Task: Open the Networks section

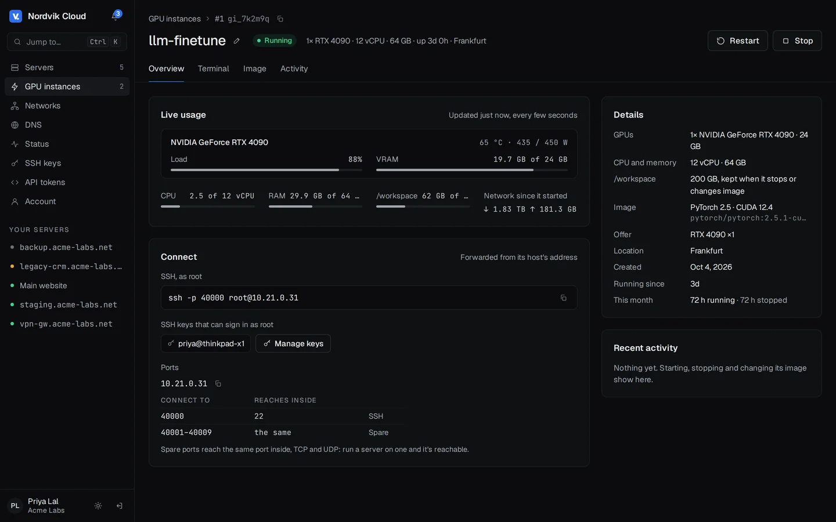Action: [67, 106]
